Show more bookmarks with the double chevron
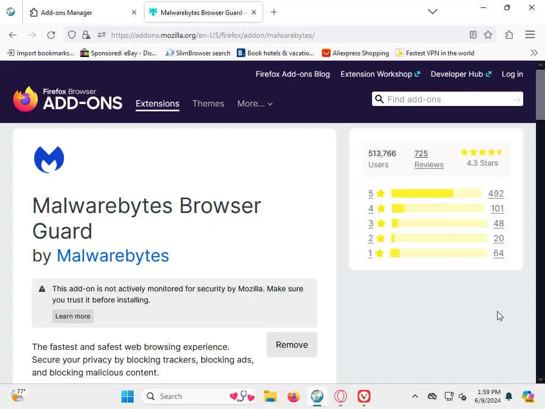545x409 pixels. coord(534,53)
